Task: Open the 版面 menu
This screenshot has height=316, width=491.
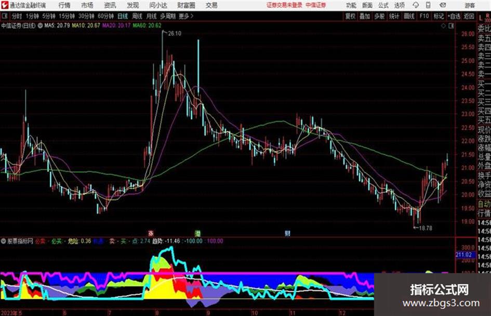Action: click(x=367, y=5)
